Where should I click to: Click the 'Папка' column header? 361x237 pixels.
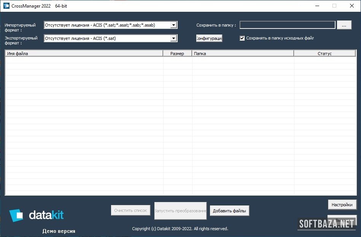(x=243, y=54)
